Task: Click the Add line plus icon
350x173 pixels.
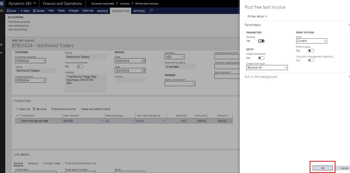Action: [x=17, y=109]
